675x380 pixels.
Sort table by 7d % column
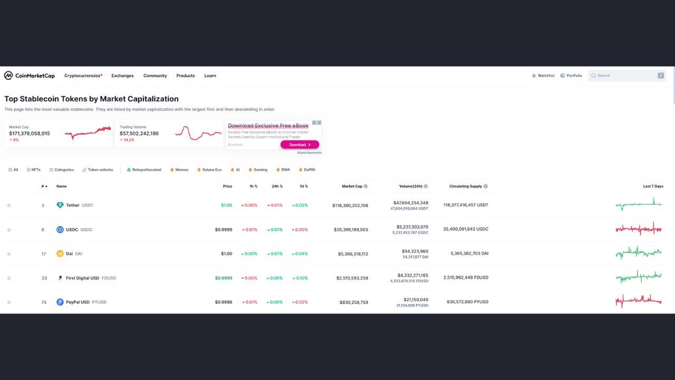pyautogui.click(x=303, y=186)
